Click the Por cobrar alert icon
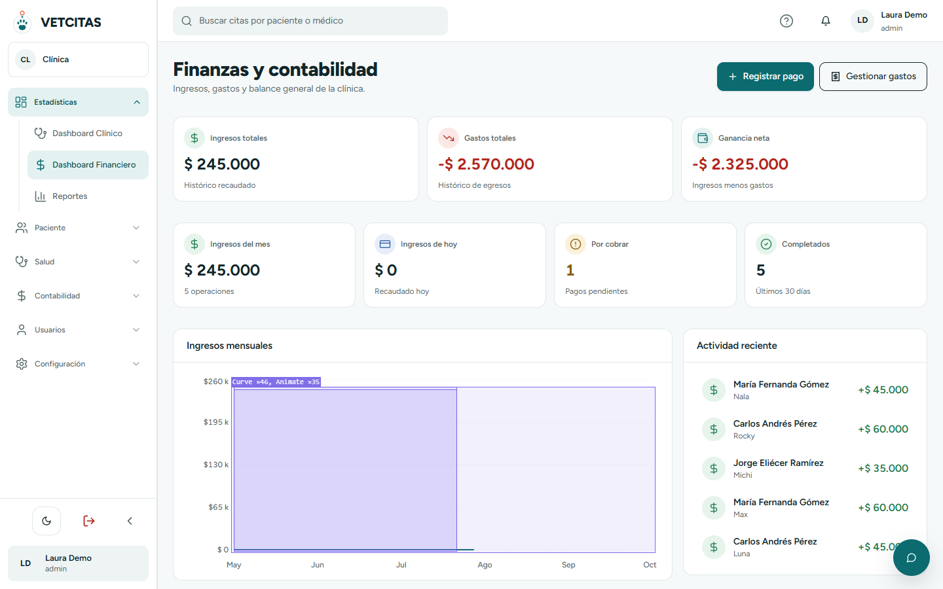Image resolution: width=943 pixels, height=589 pixels. pos(576,244)
